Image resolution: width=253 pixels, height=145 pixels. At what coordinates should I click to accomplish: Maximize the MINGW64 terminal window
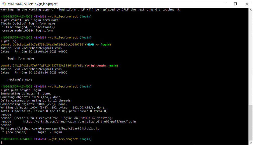(235, 4)
